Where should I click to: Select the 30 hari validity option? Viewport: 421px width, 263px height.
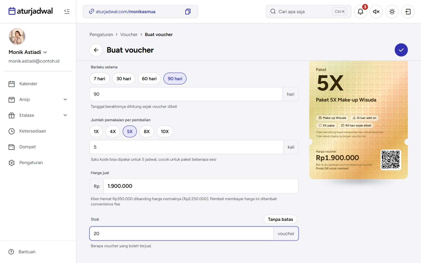point(124,79)
